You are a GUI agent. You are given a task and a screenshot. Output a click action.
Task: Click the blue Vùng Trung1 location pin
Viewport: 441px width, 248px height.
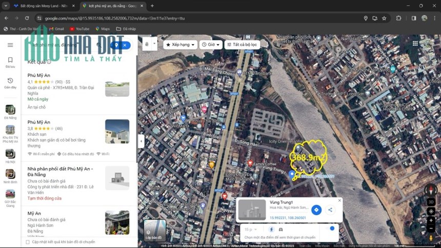click(x=292, y=174)
